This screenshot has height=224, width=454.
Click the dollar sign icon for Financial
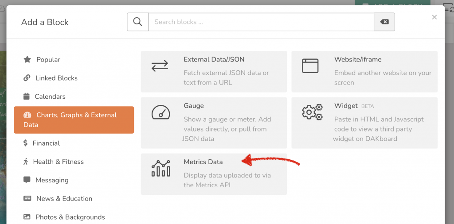(25, 143)
